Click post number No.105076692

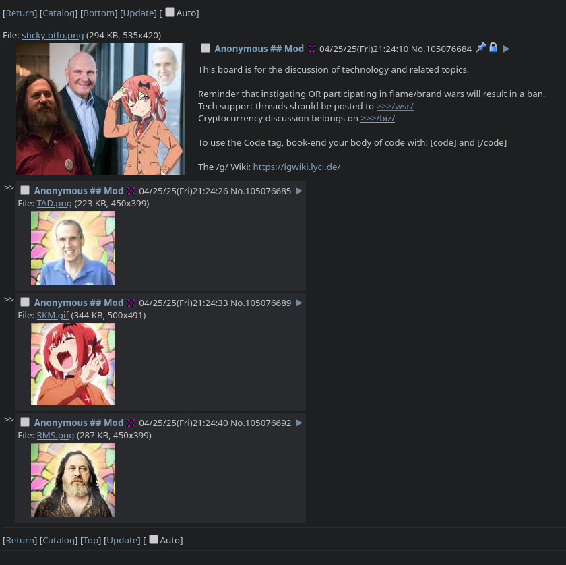[x=261, y=423]
